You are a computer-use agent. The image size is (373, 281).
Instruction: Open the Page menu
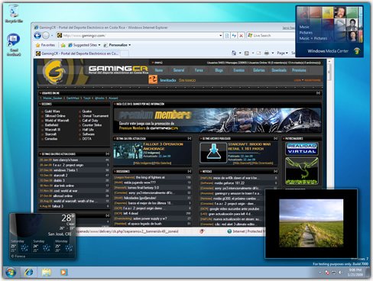click(282, 53)
